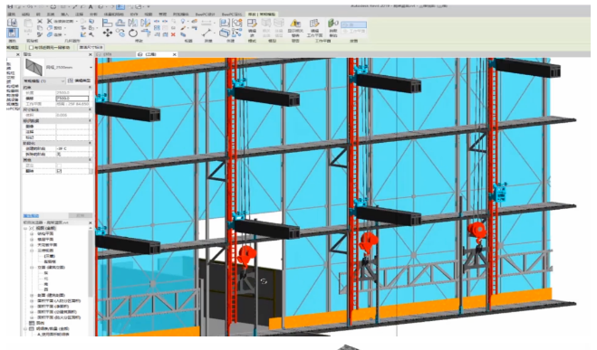Expand the 天花板平面 node in project browser
Image resolution: width=597 pixels, height=350 pixels.
pyautogui.click(x=32, y=245)
